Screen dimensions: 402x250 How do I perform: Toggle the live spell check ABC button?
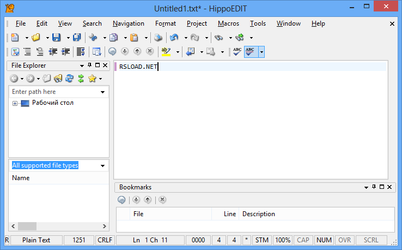(x=251, y=52)
